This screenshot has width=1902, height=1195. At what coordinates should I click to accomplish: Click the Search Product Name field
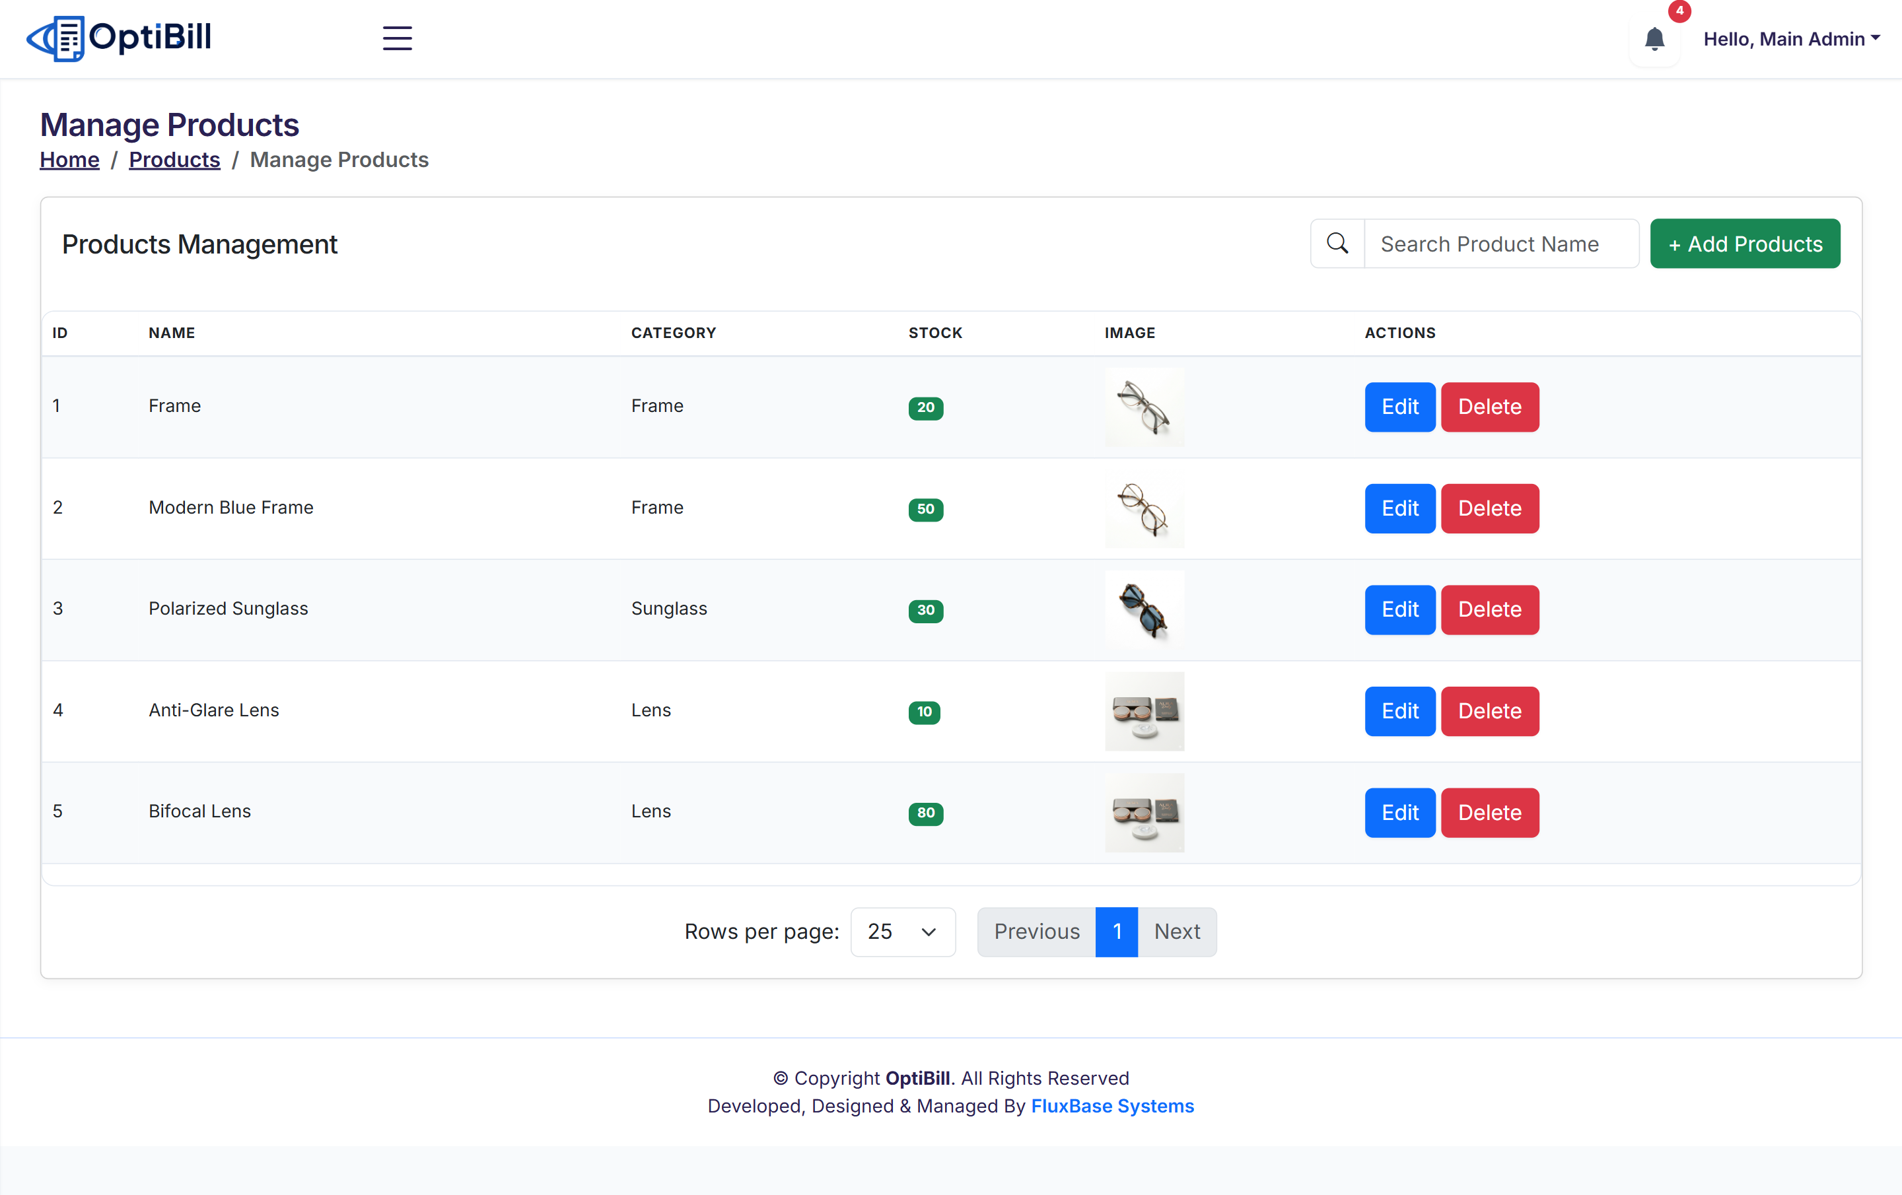pos(1500,243)
